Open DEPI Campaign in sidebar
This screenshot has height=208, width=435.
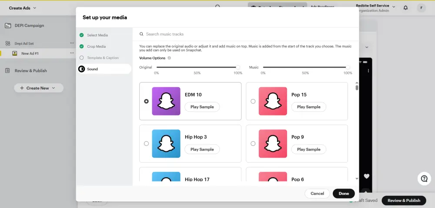30,26
